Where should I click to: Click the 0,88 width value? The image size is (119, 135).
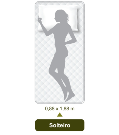[x=50, y=108]
